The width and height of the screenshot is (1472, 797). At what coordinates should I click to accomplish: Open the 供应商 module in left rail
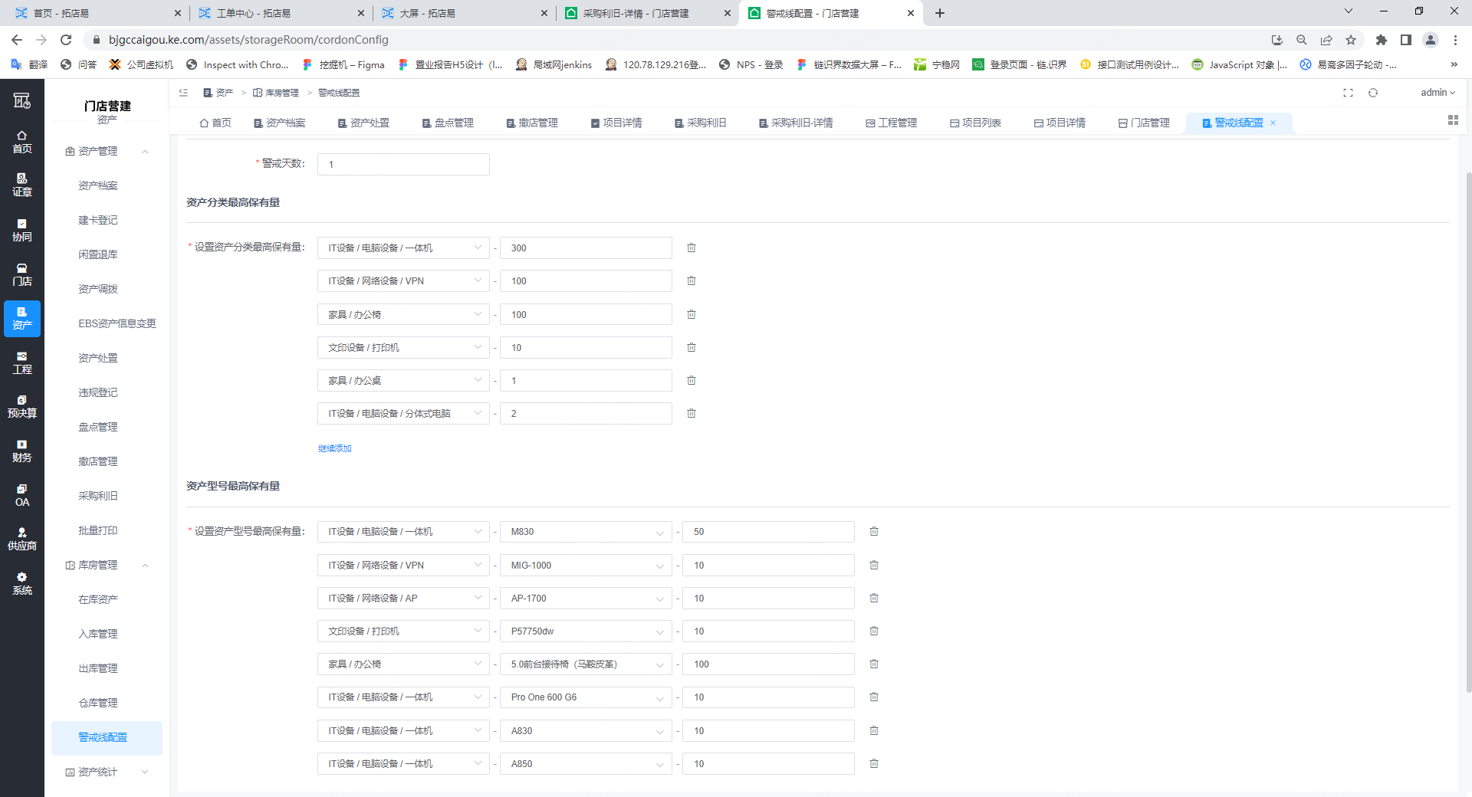tap(22, 539)
